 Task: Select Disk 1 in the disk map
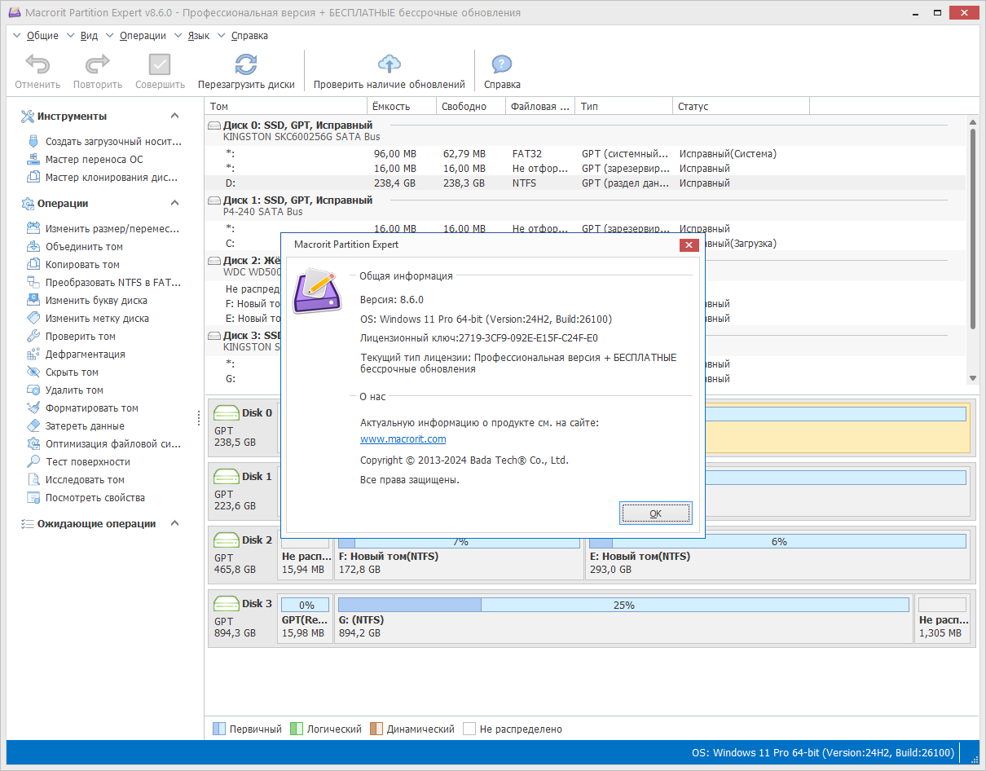(x=243, y=491)
